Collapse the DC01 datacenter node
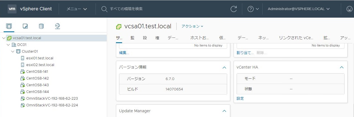The width and height of the screenshot is (354, 117). click(x=8, y=45)
